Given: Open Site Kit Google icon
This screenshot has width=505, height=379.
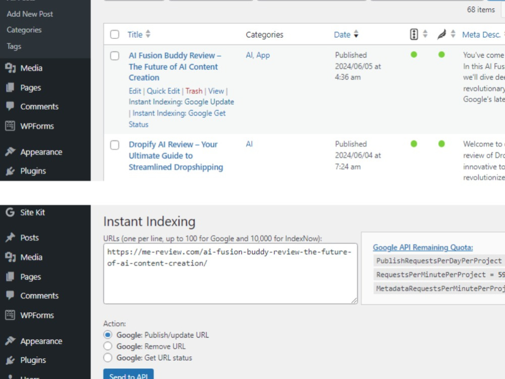Looking at the screenshot, I should point(10,212).
